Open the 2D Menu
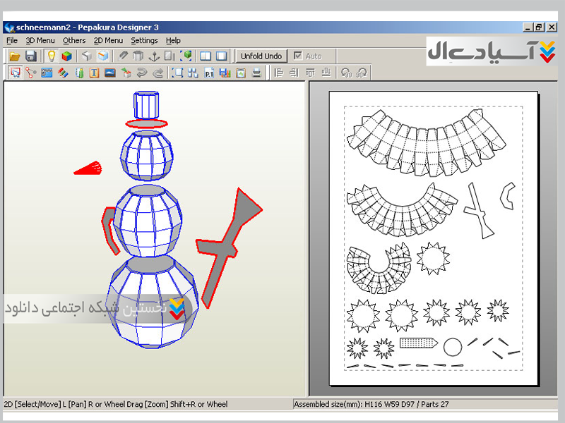Viewport: 565px width, 423px height. click(x=108, y=40)
